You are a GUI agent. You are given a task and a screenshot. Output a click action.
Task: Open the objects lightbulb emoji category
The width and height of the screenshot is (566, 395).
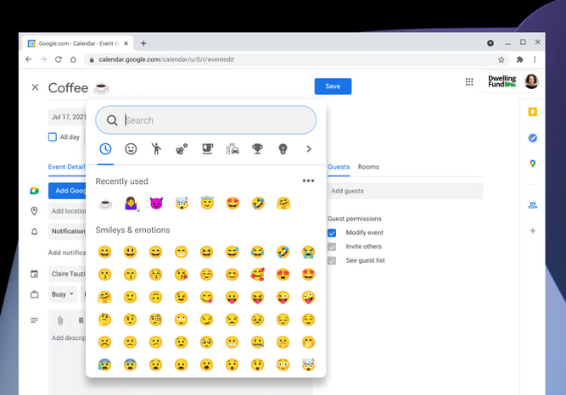tap(283, 148)
